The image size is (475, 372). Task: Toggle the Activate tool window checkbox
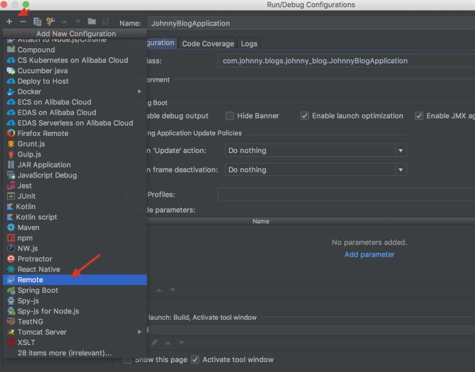tap(195, 359)
